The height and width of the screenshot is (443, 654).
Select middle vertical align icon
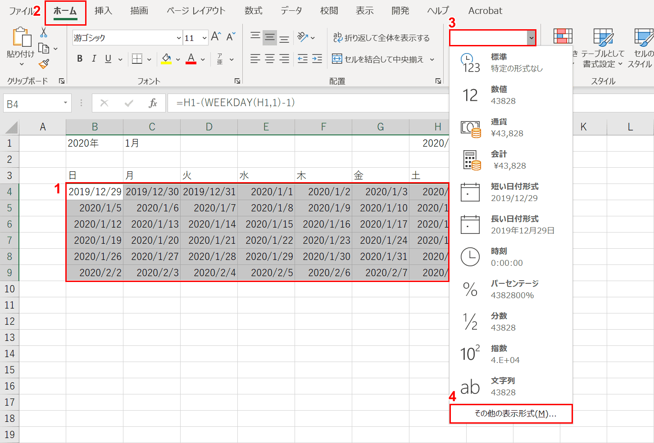tap(270, 37)
